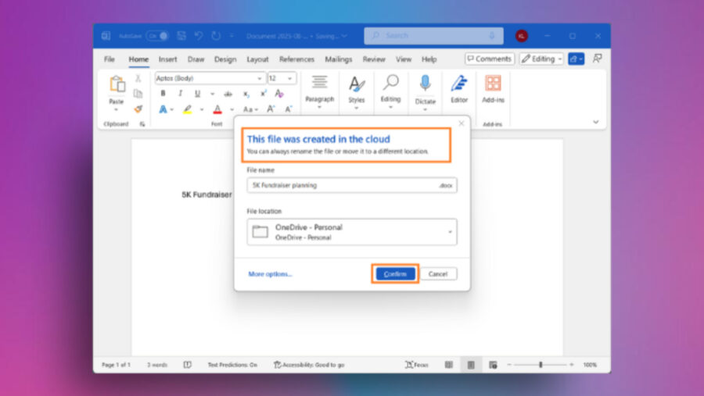704x396 pixels.
Task: Open the font size 12 dropdown
Action: coord(290,78)
